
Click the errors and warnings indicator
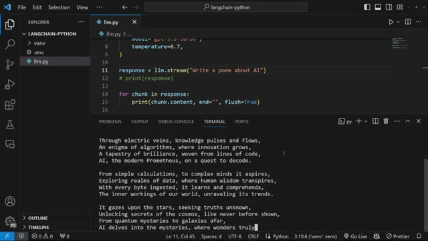[42, 236]
